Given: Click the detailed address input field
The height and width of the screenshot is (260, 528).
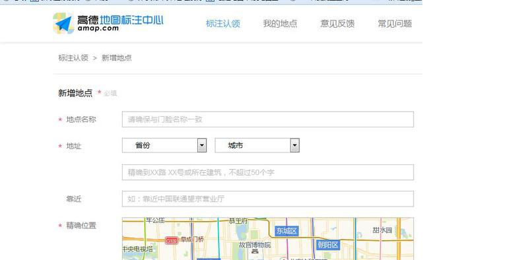Looking at the screenshot, I should pos(268,172).
